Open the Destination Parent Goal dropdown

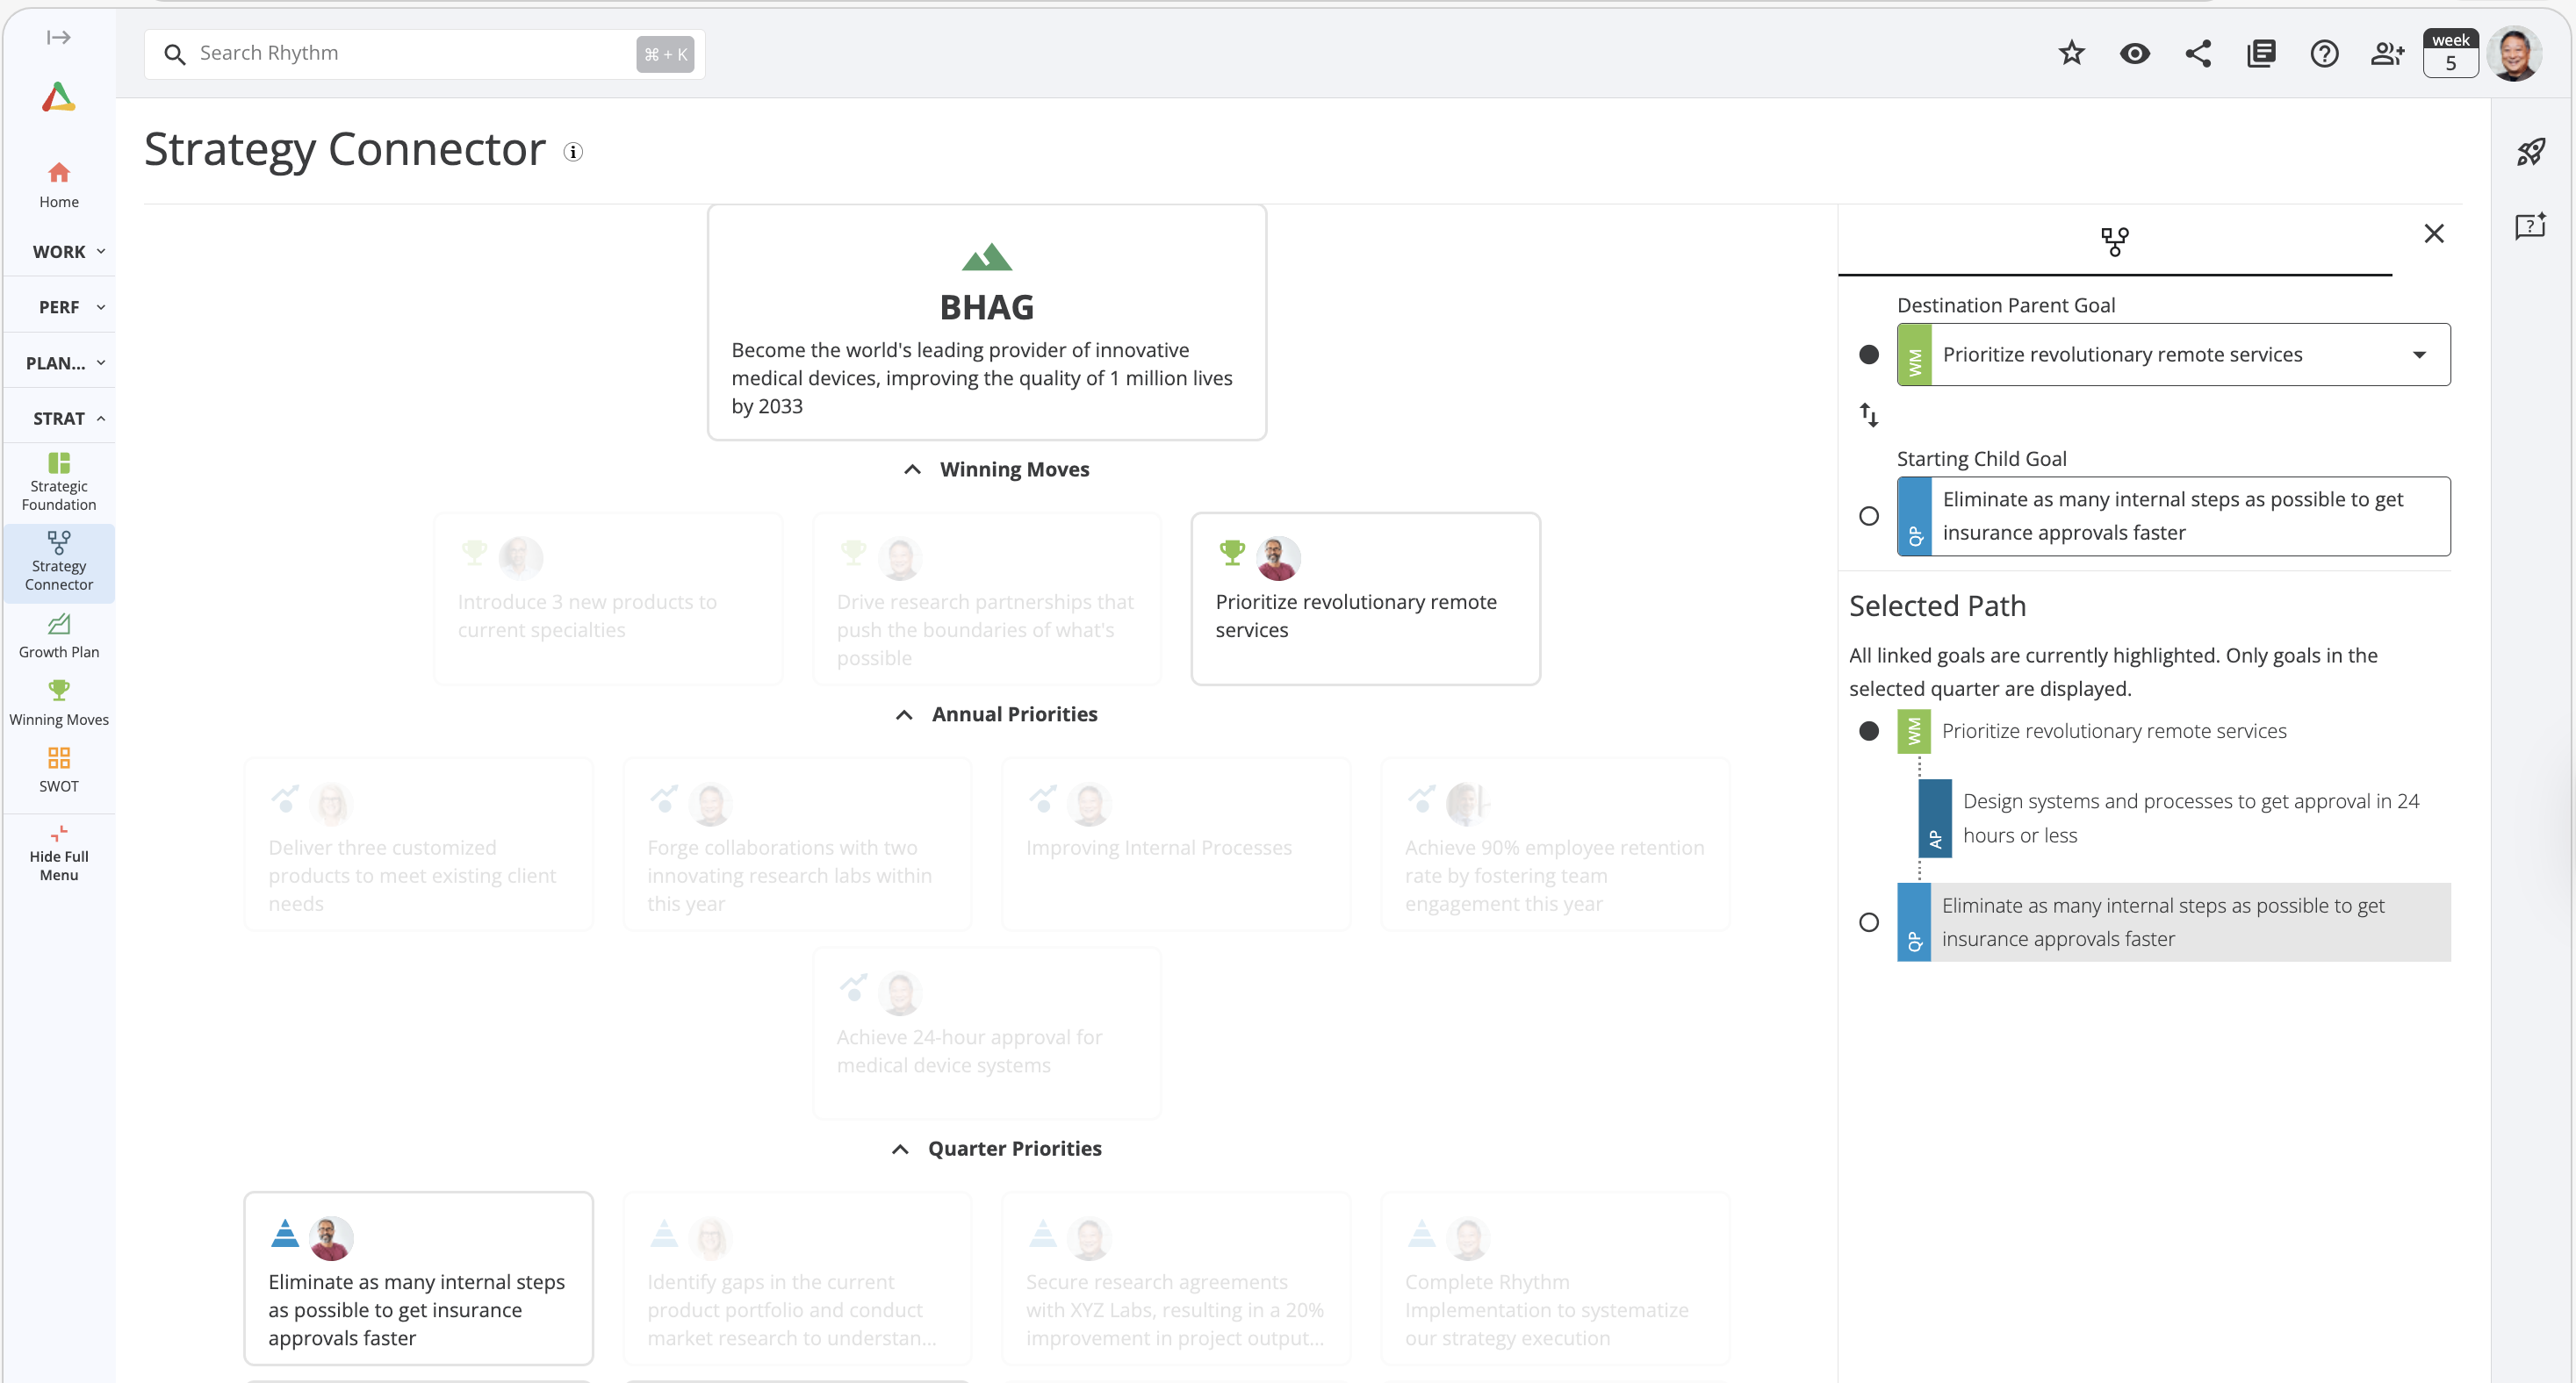click(x=2418, y=355)
